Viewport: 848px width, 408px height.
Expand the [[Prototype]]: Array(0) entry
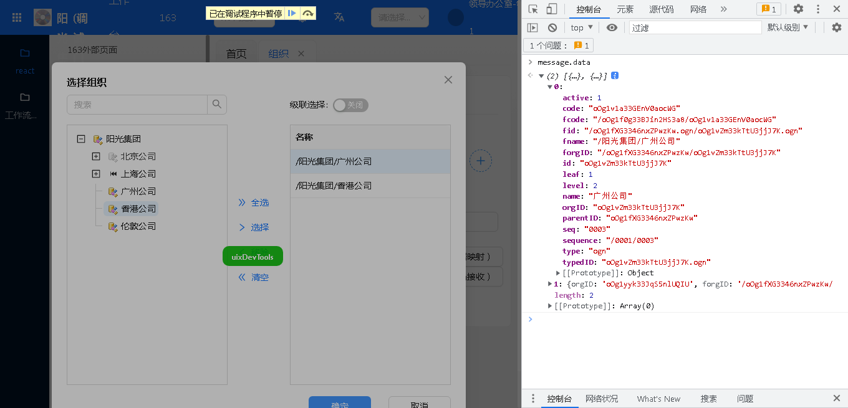pos(550,306)
